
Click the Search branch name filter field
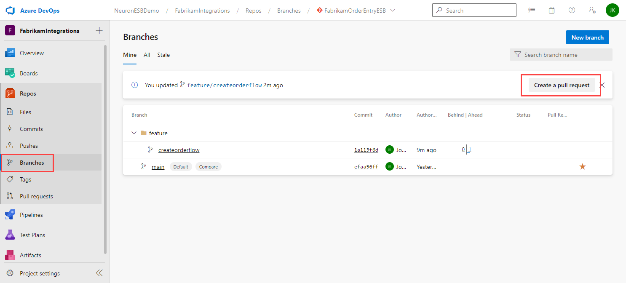click(561, 55)
